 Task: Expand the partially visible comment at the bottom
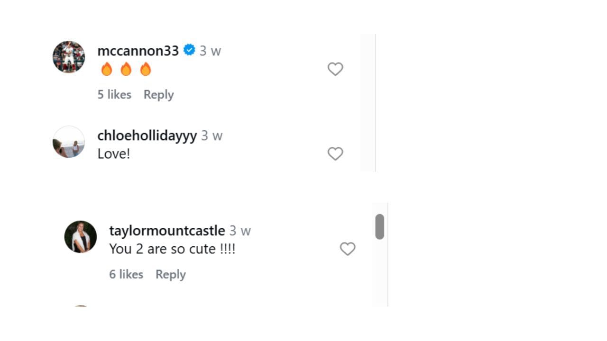(81, 305)
